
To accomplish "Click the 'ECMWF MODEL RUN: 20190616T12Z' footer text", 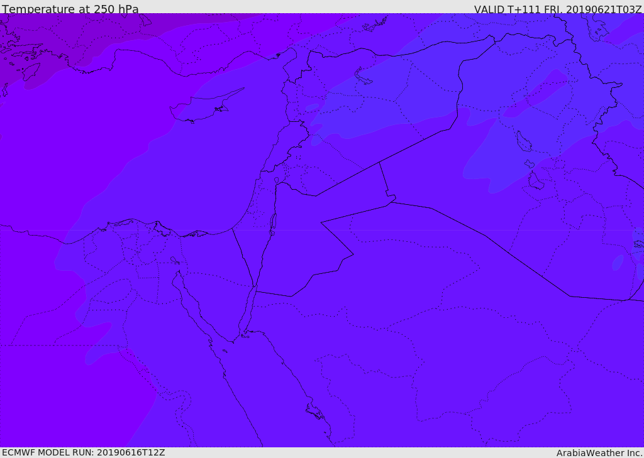I will click(84, 453).
